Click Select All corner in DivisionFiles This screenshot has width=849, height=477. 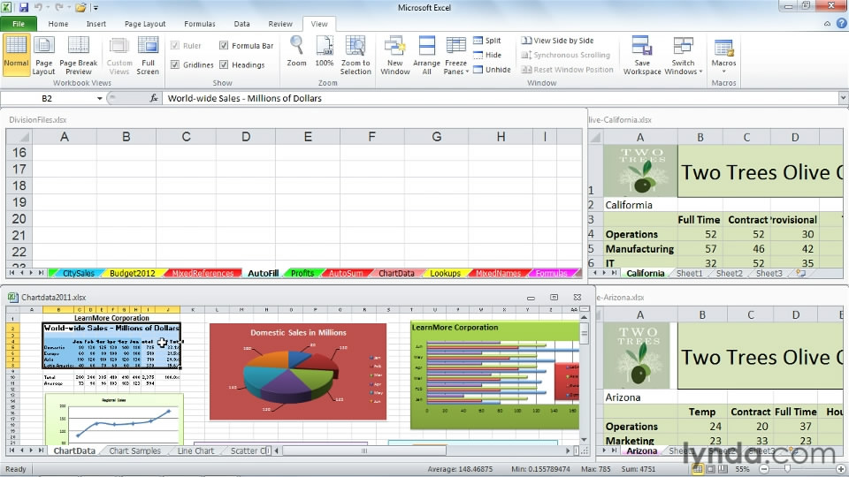pos(19,137)
